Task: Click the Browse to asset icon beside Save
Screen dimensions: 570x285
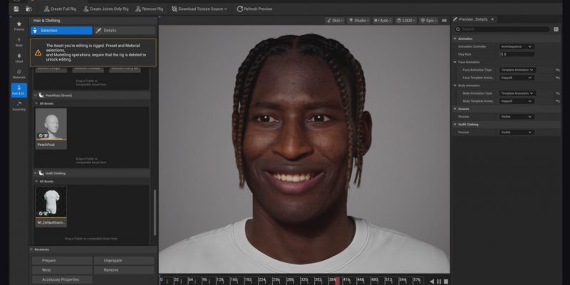Action: coord(28,9)
